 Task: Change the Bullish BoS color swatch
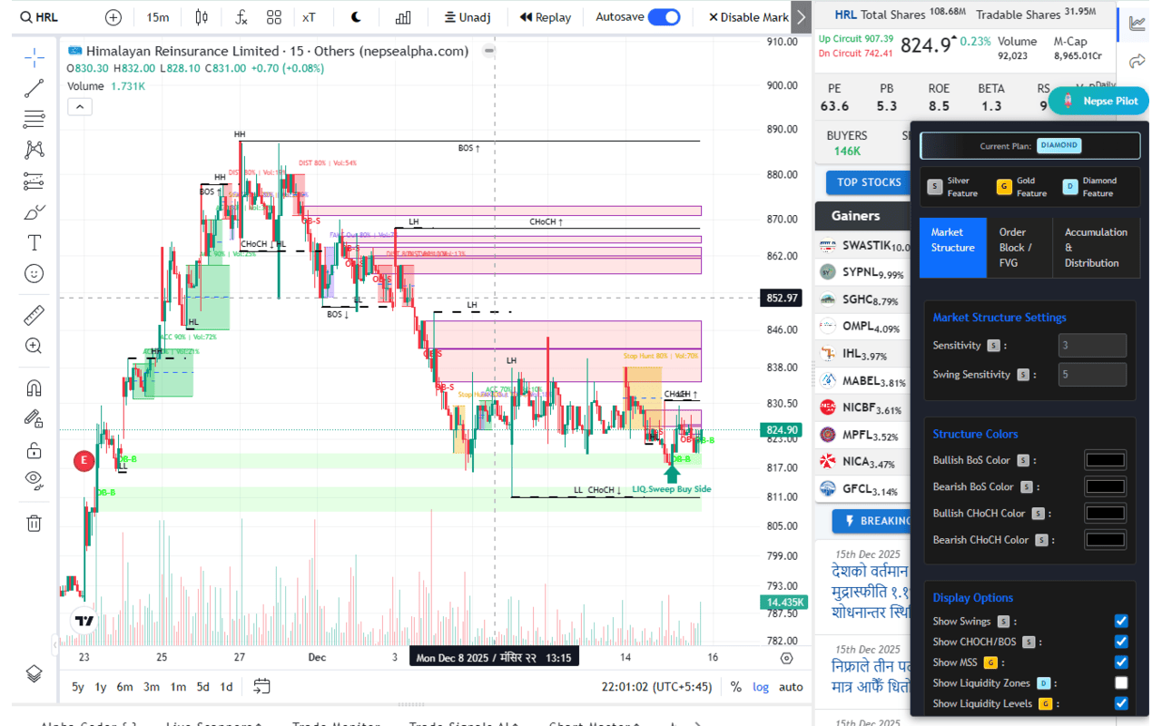(1104, 459)
